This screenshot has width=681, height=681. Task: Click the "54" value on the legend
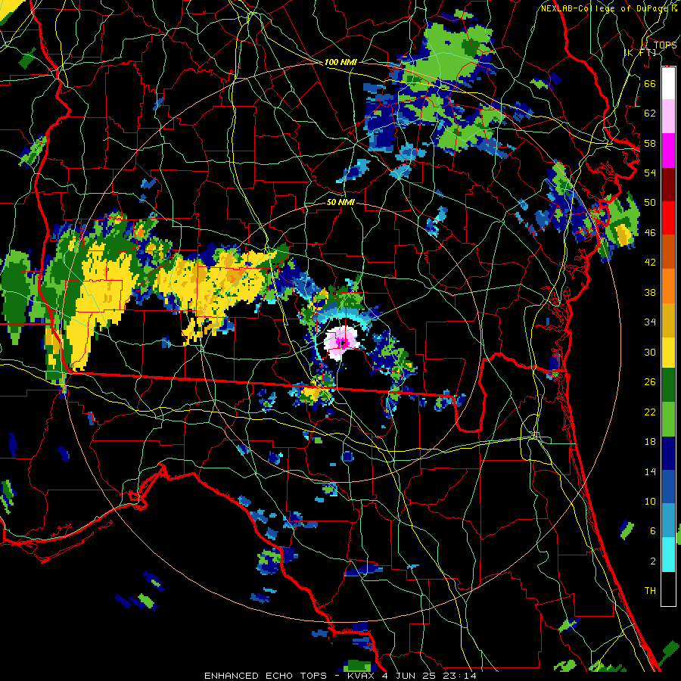pyautogui.click(x=650, y=173)
